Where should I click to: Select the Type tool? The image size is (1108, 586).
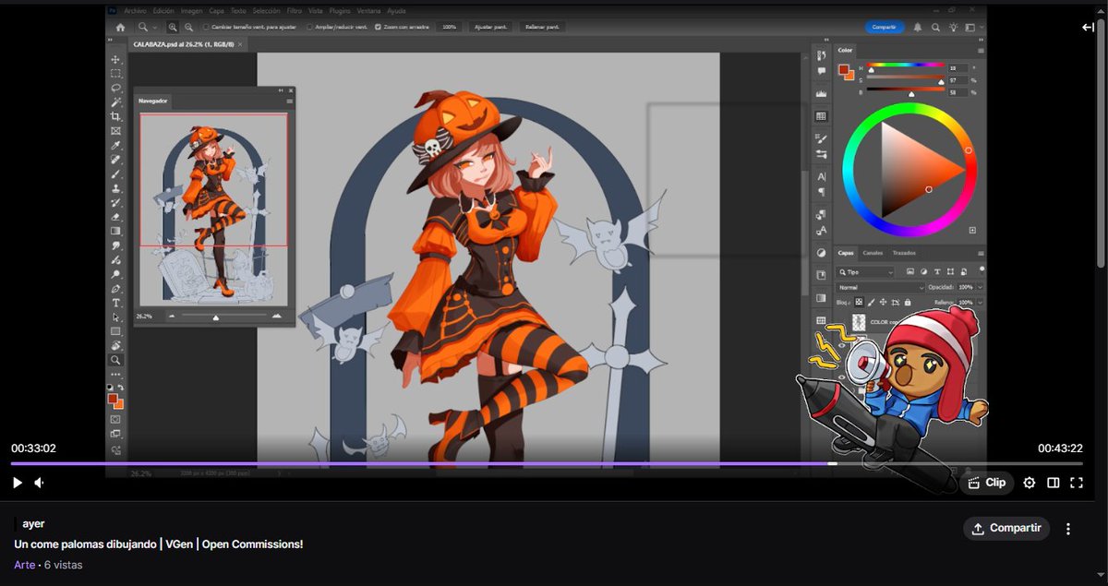[115, 302]
